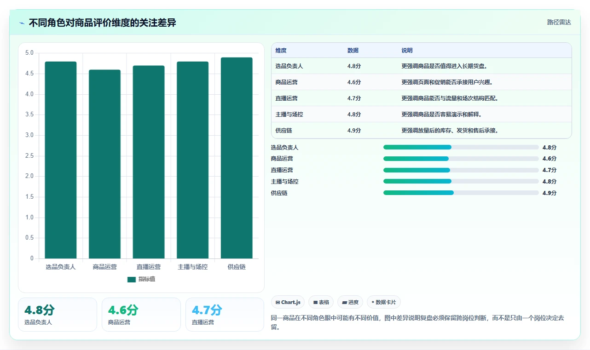Select 直播运营 cell in table
The height and width of the screenshot is (350, 590).
pyautogui.click(x=286, y=98)
